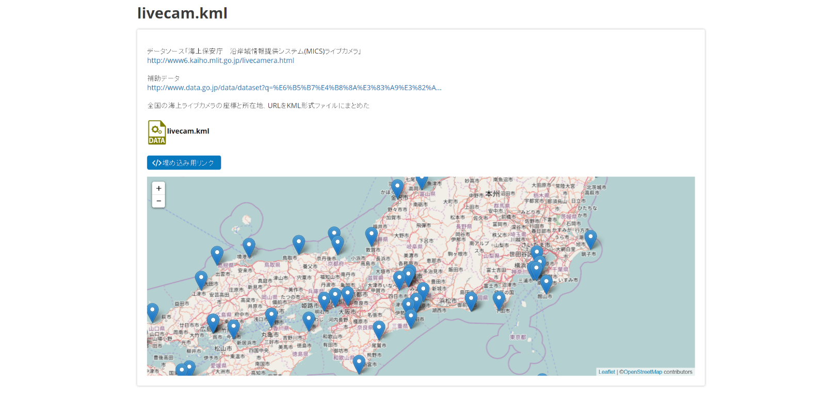Image resolution: width=836 pixels, height=396 pixels.
Task: Click the map pin near 萩市
Action: pos(152,312)
